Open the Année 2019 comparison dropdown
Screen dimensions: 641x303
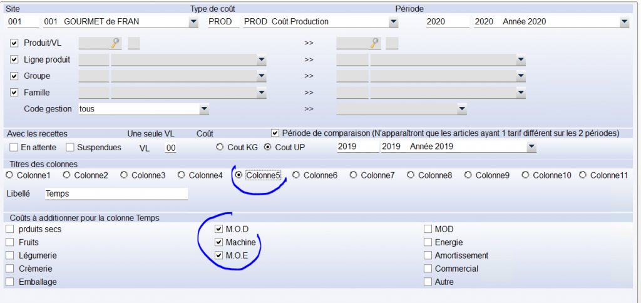pos(531,147)
